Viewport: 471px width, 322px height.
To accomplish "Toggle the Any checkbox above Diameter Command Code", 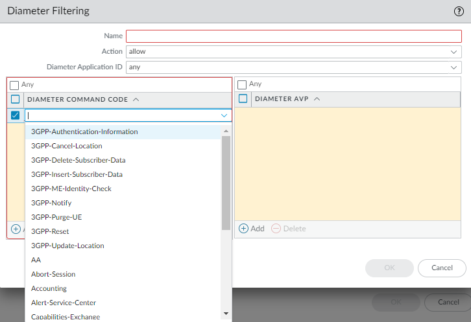I will [14, 85].
